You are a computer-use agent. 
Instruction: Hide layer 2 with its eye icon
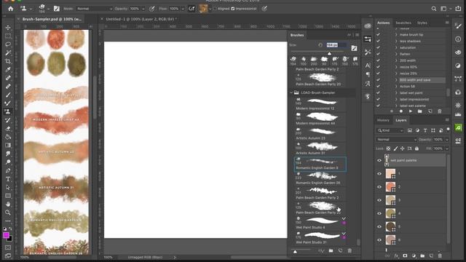[x=379, y=187]
